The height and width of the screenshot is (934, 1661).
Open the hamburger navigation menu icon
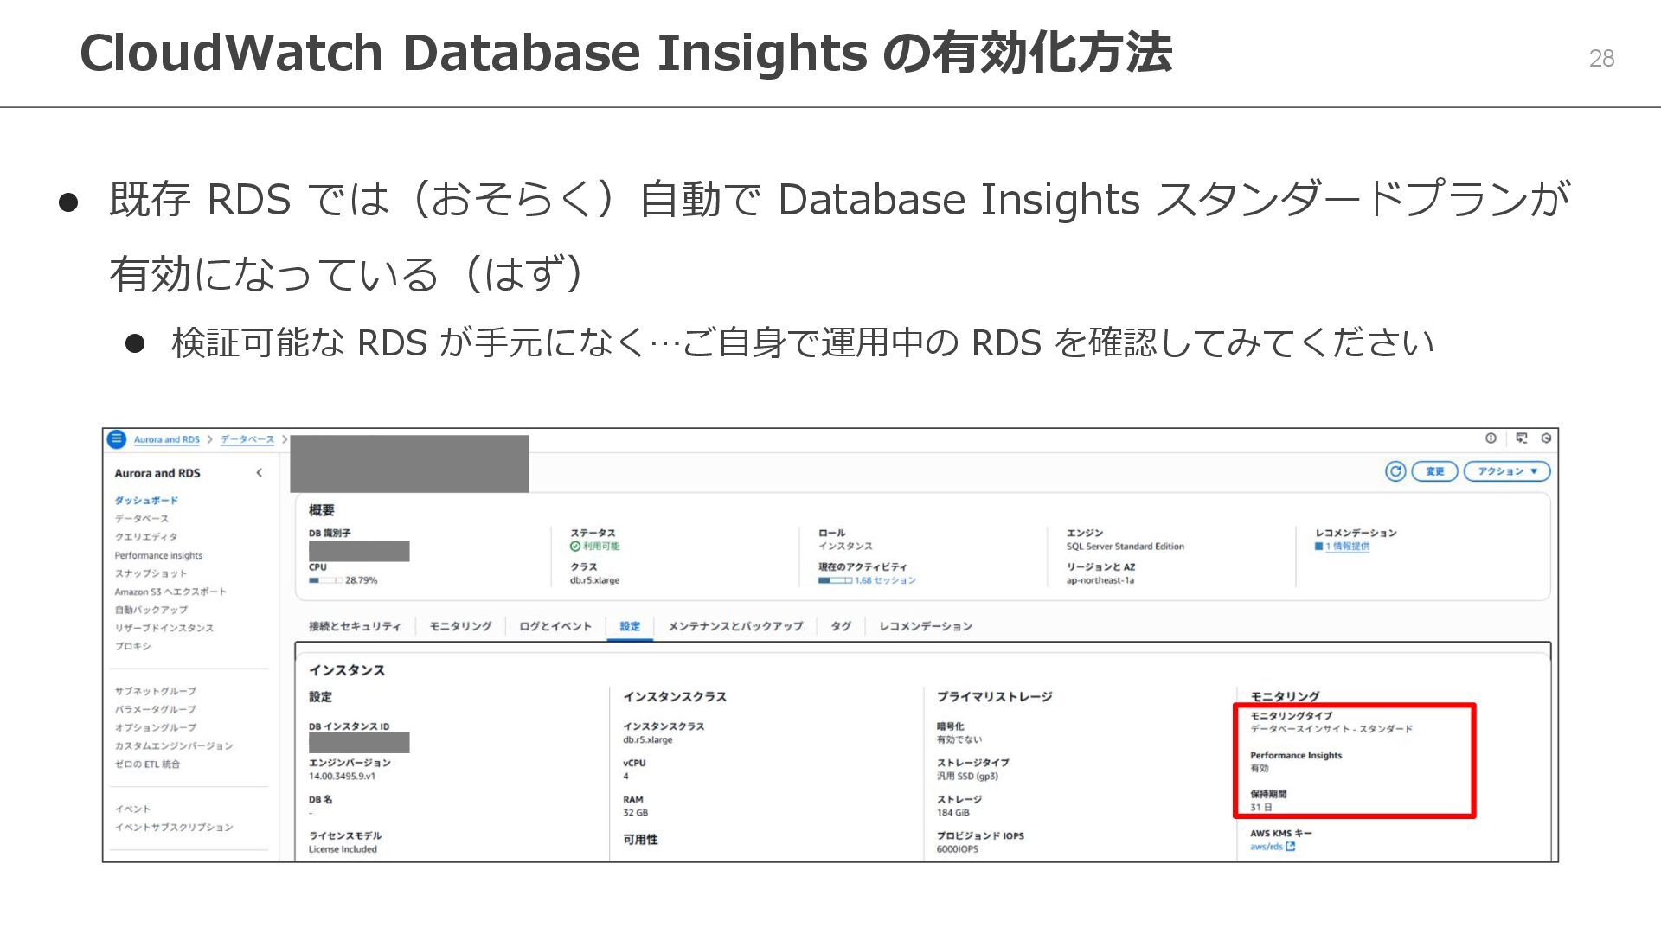coord(117,439)
